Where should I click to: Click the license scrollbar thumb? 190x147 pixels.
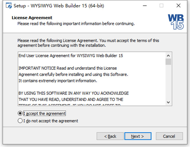pyautogui.click(x=168, y=62)
